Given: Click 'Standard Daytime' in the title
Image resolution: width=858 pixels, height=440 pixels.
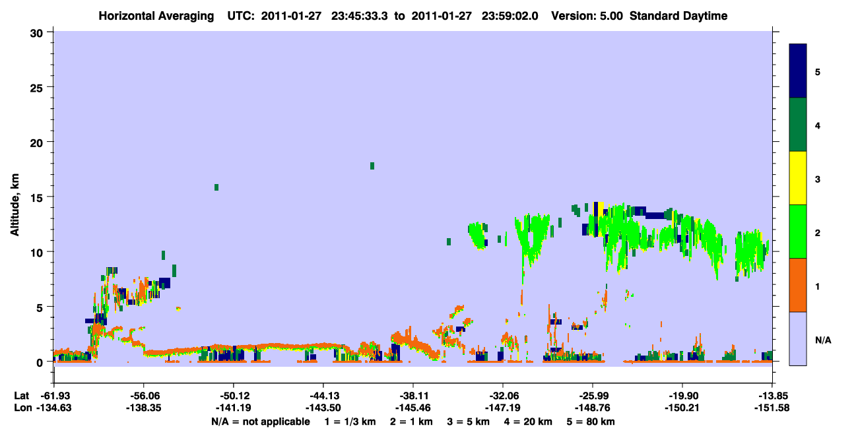Looking at the screenshot, I should (678, 16).
